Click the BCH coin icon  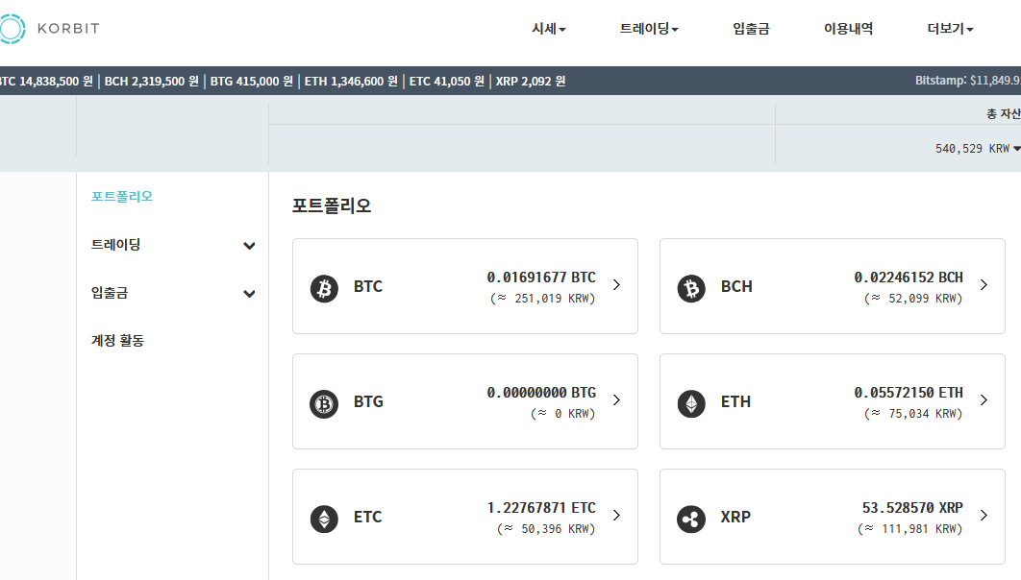click(691, 288)
